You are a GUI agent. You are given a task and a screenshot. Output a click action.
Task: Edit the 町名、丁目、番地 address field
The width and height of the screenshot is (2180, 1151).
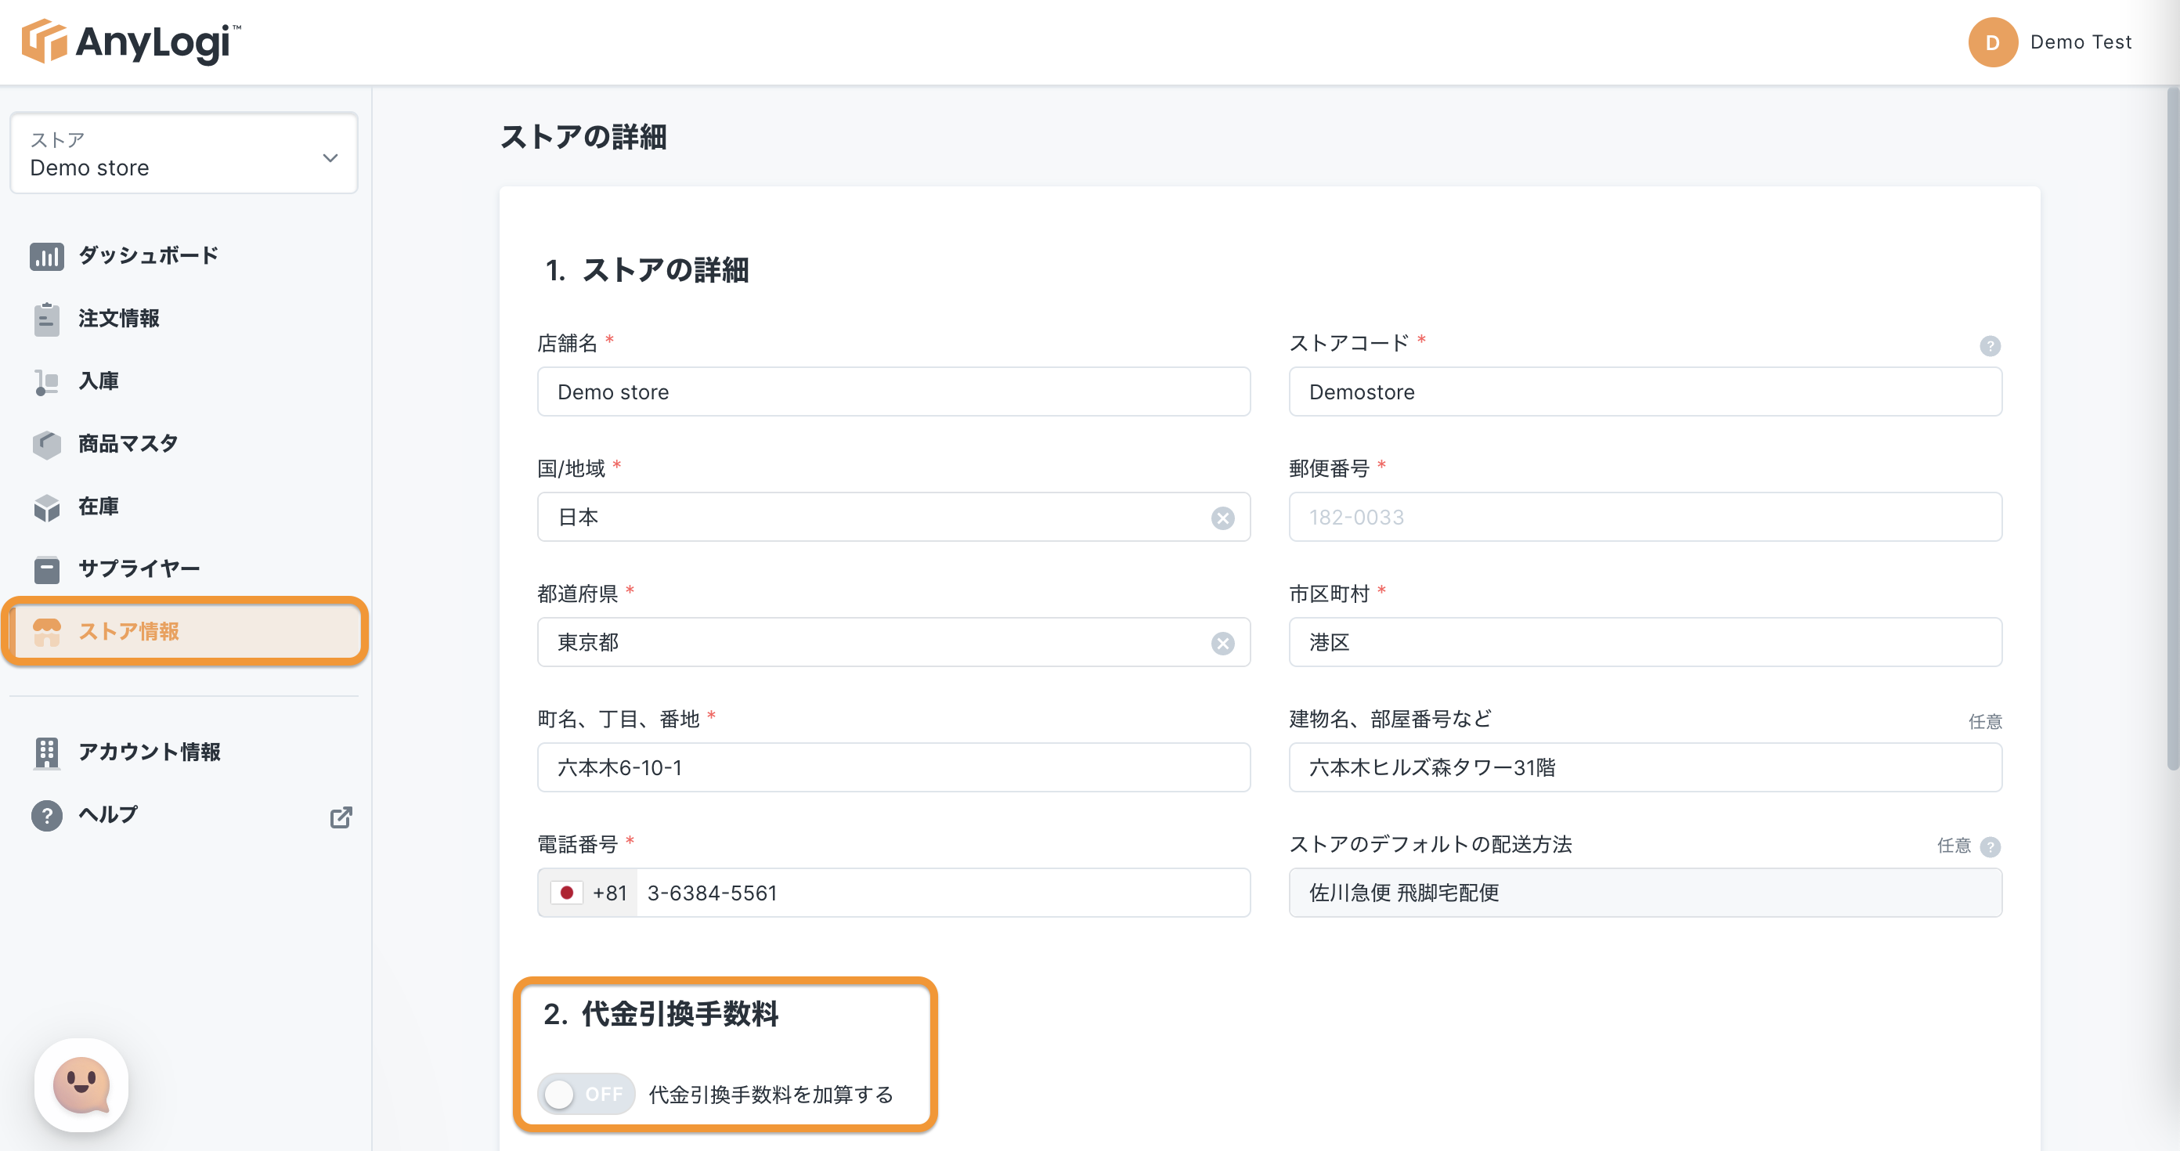click(x=893, y=767)
